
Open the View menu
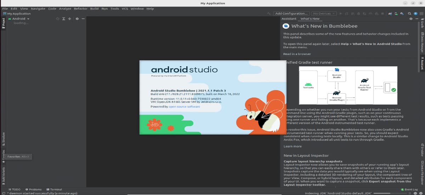[x=24, y=9]
